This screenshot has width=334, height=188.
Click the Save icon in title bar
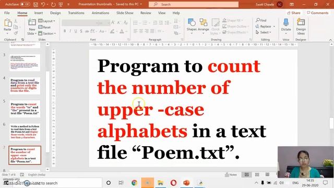click(35, 4)
